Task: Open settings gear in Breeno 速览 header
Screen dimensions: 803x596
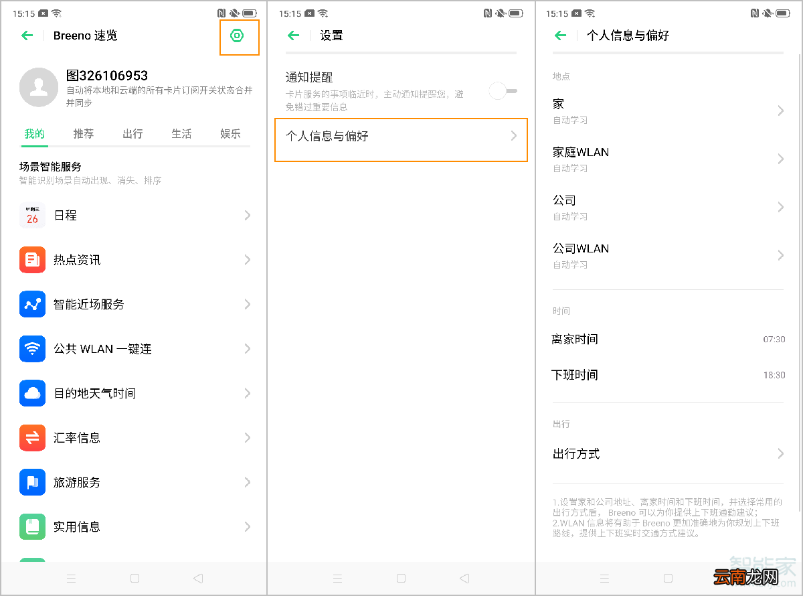Action: pyautogui.click(x=236, y=35)
